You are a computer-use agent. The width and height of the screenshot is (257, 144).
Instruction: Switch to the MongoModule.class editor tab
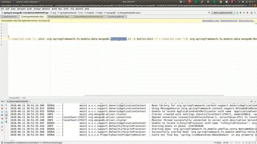pyautogui.click(x=59, y=17)
